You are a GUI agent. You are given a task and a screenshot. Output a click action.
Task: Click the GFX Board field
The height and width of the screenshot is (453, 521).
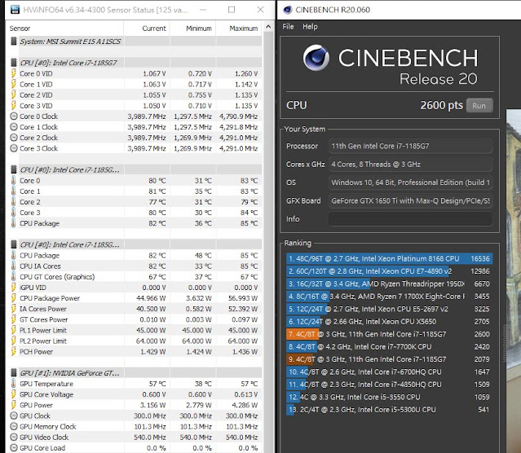click(x=410, y=200)
